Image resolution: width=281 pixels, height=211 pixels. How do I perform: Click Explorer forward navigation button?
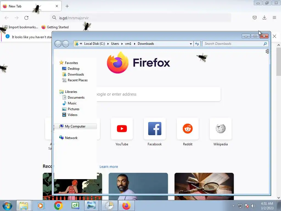[x=66, y=44]
